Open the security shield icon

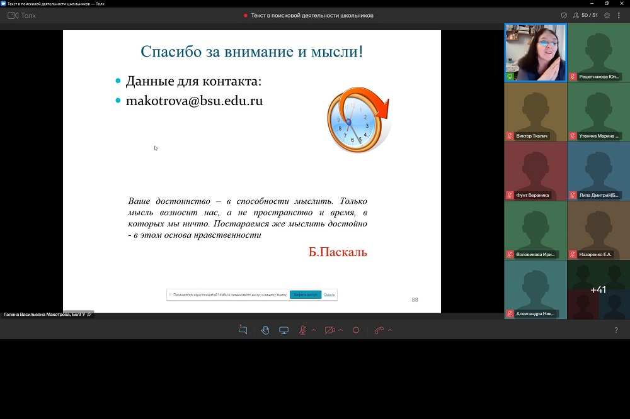(564, 15)
